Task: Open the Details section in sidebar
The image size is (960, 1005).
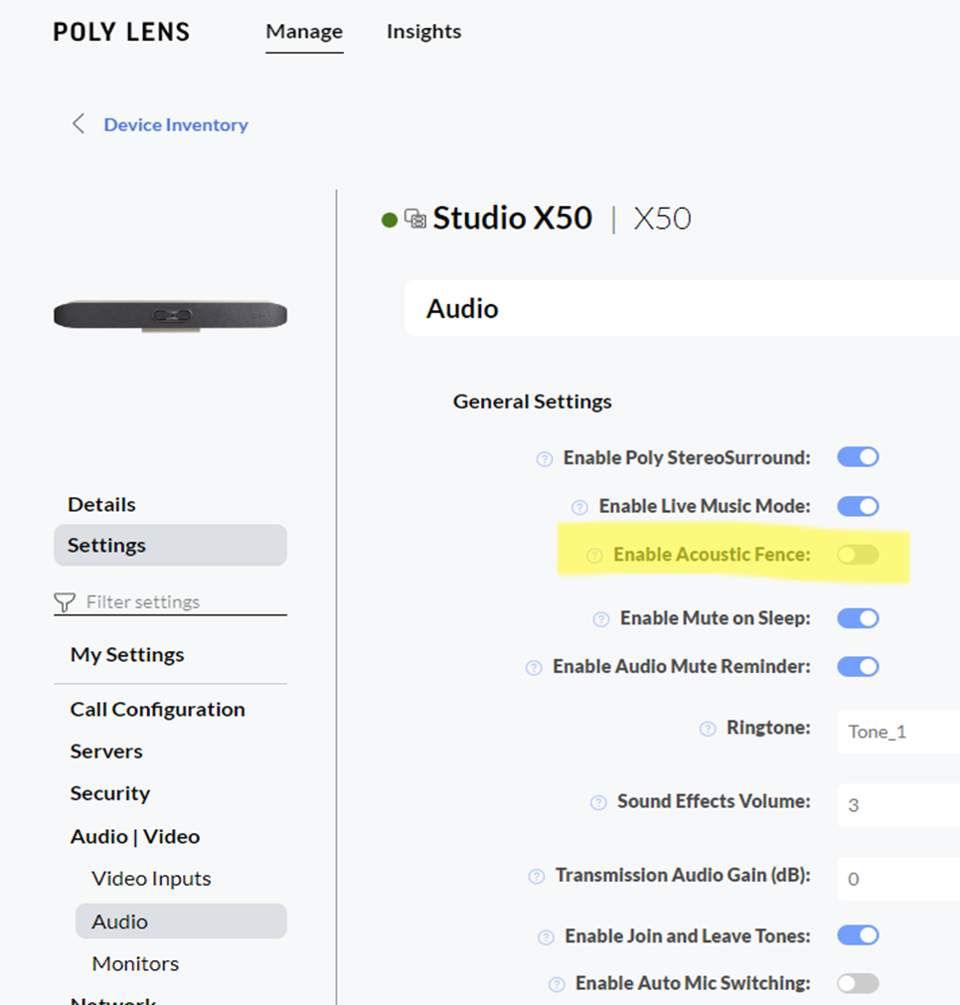Action: click(101, 505)
